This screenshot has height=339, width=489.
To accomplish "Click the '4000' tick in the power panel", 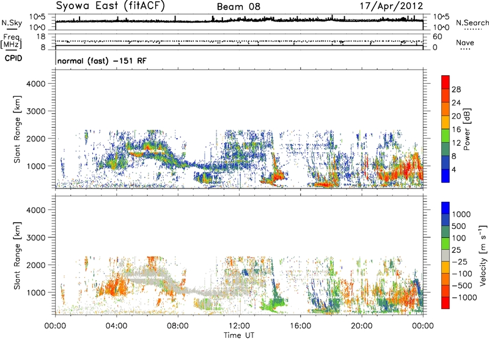I will pos(35,84).
